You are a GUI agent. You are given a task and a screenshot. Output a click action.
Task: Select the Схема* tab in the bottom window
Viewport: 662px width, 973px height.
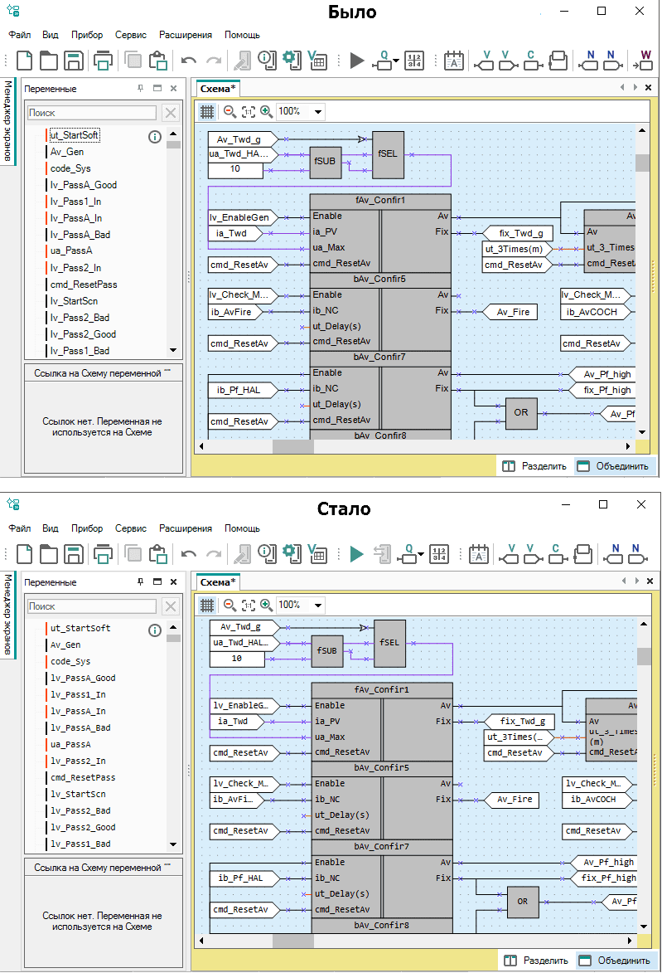[218, 582]
